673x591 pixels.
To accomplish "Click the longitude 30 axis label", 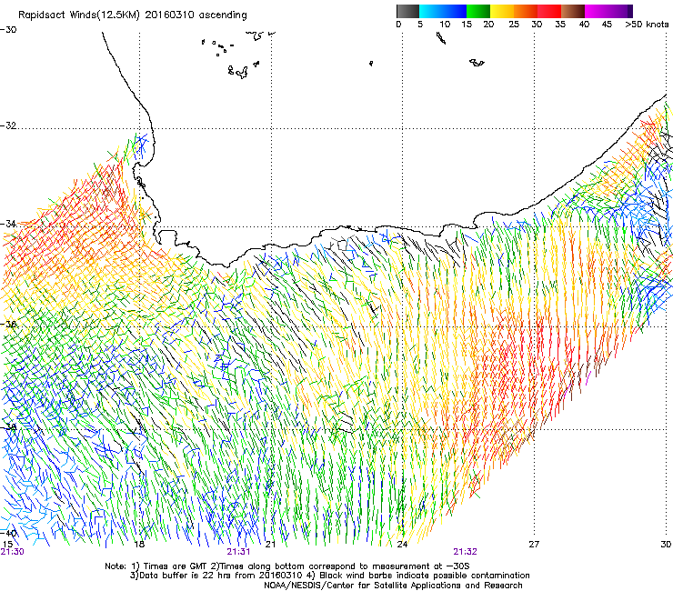I will (666, 545).
